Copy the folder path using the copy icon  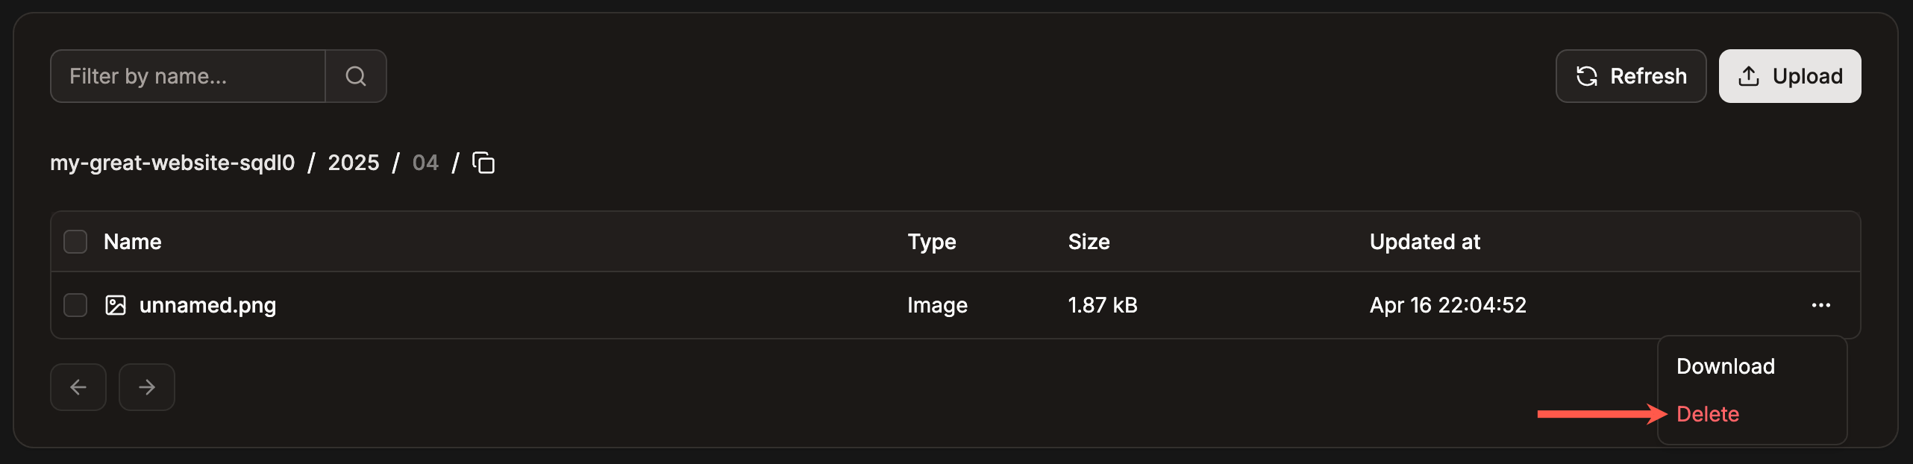click(483, 163)
